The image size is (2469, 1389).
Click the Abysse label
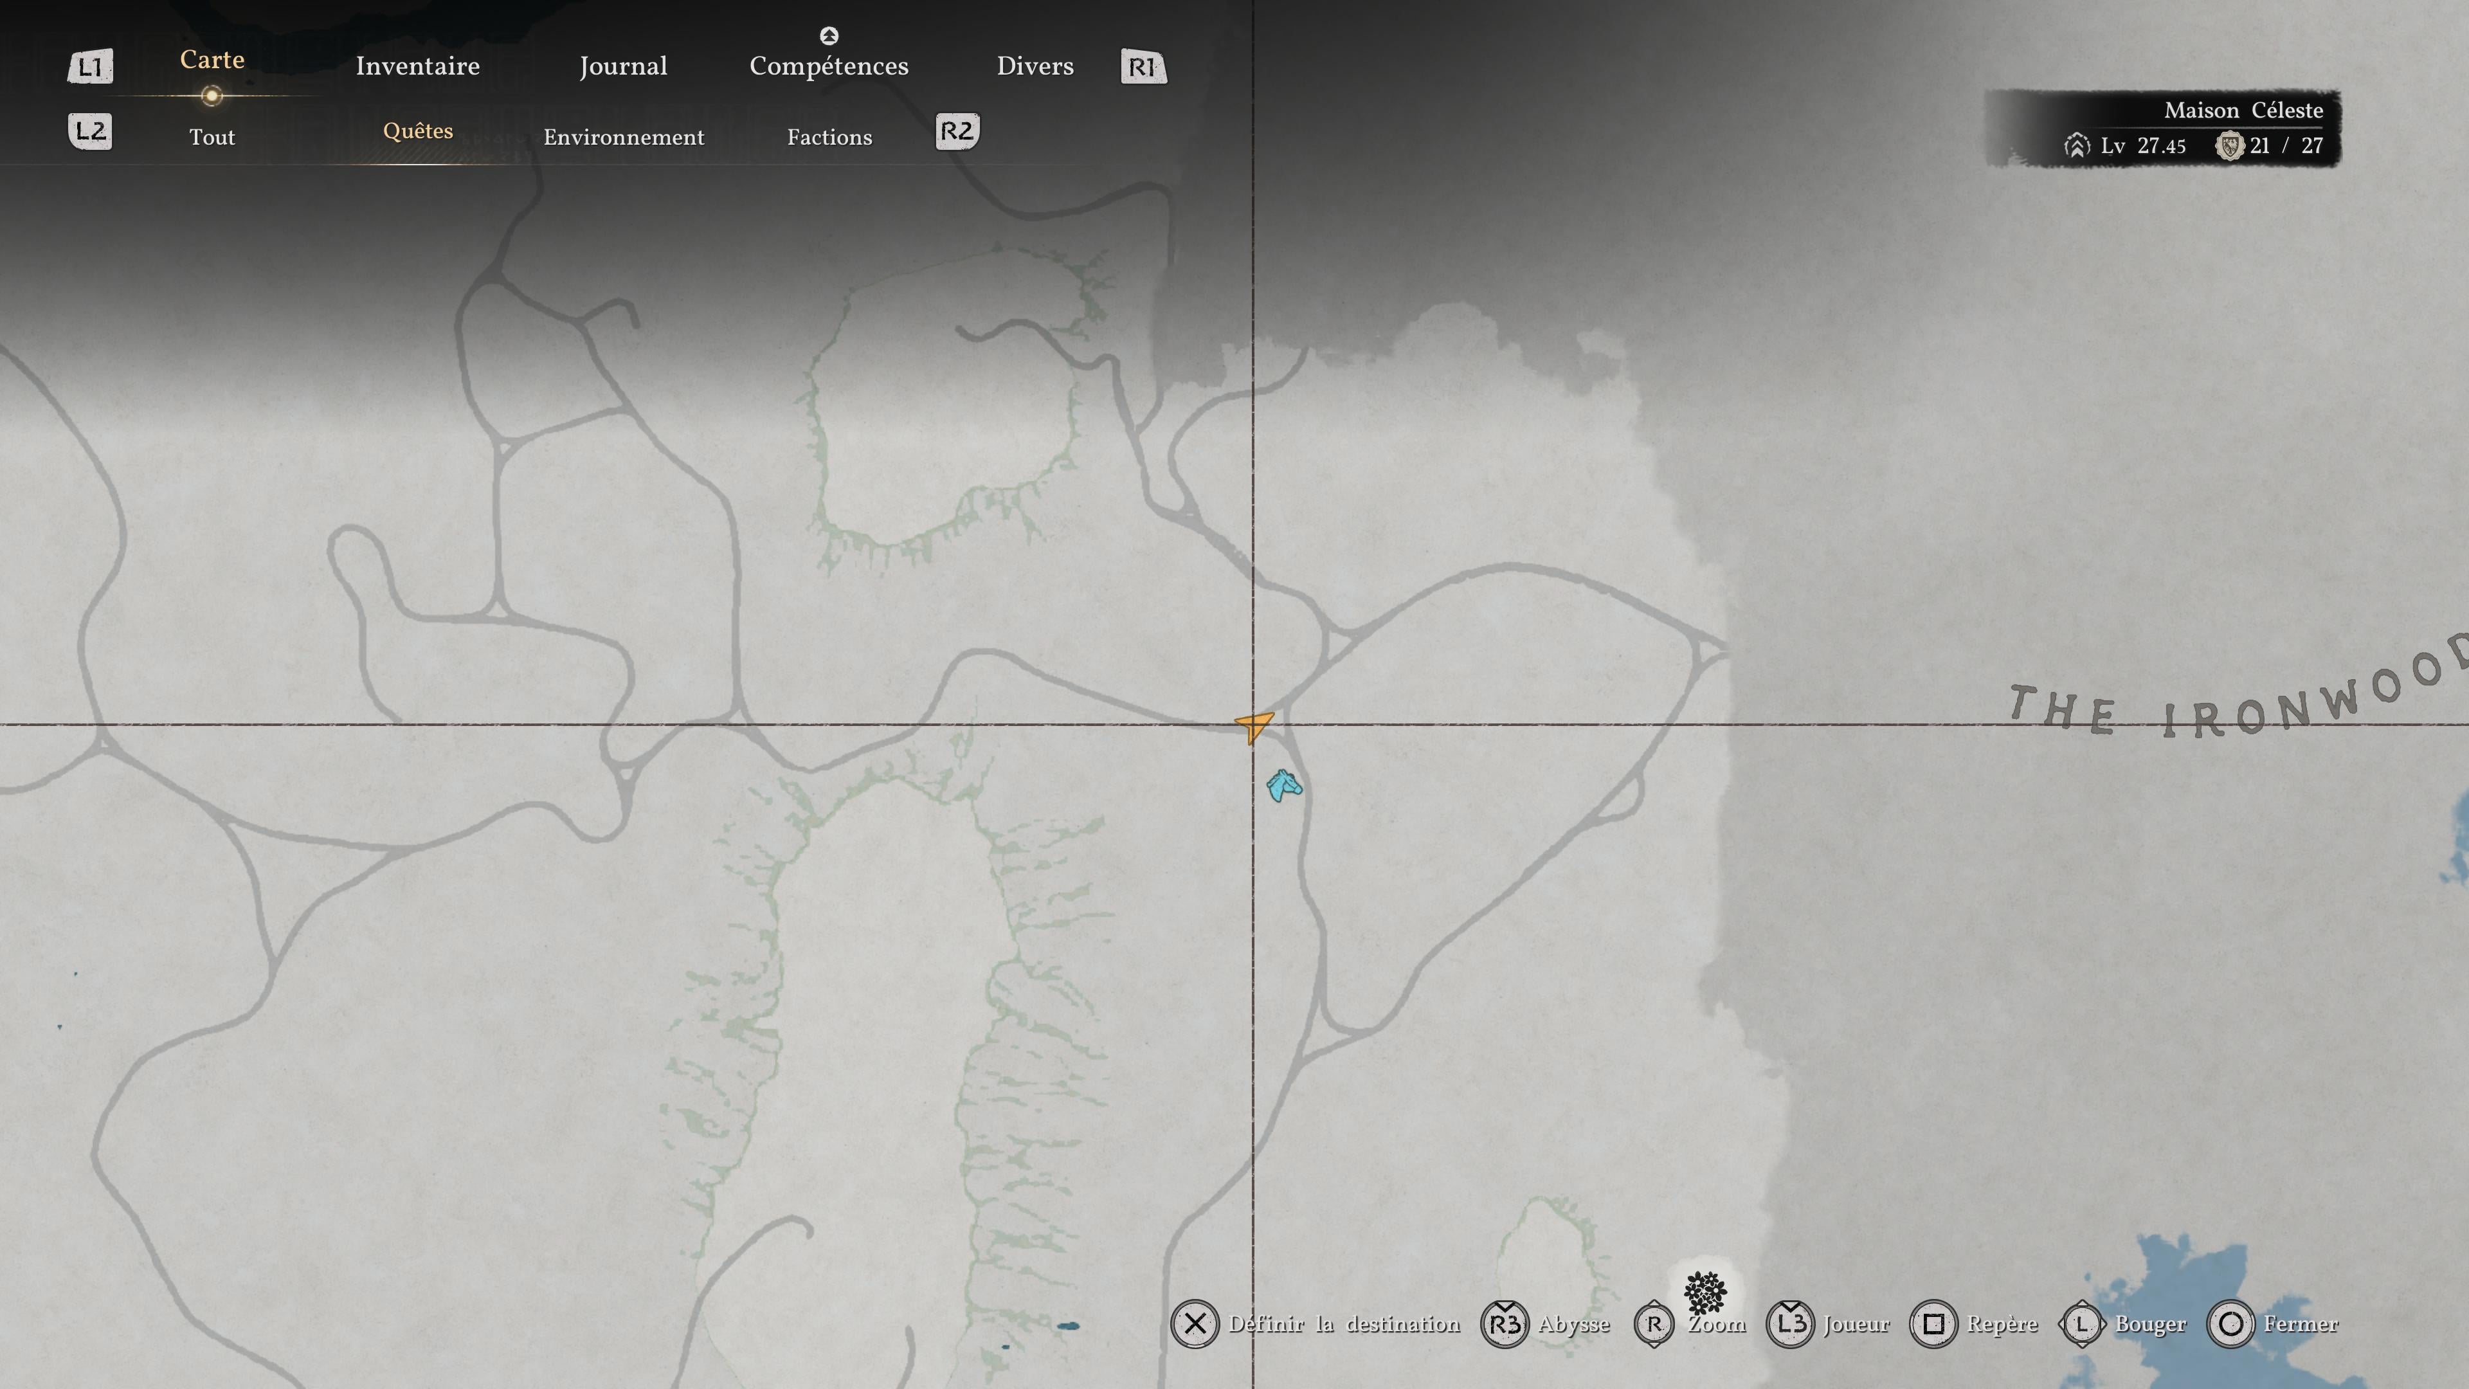[x=1574, y=1325]
